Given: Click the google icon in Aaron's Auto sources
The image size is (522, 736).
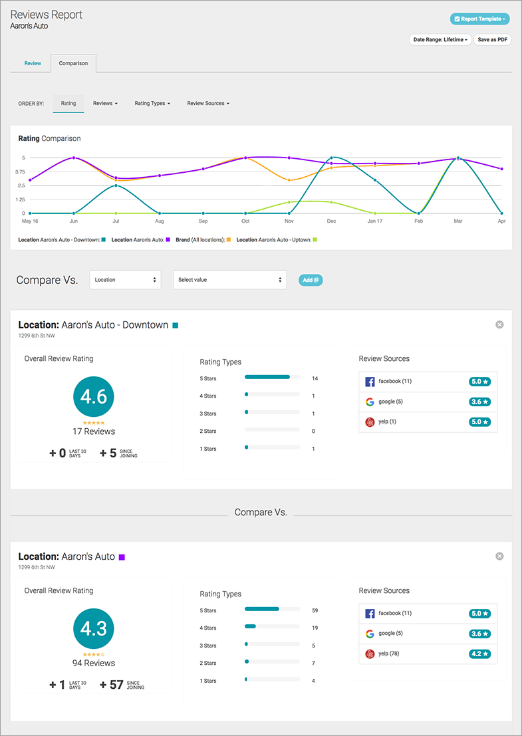Looking at the screenshot, I should click(x=370, y=634).
